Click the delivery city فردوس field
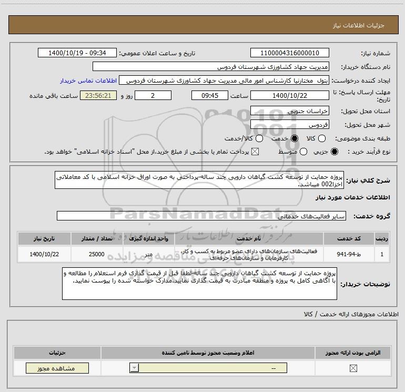The height and width of the screenshot is (392, 405). [x=289, y=125]
